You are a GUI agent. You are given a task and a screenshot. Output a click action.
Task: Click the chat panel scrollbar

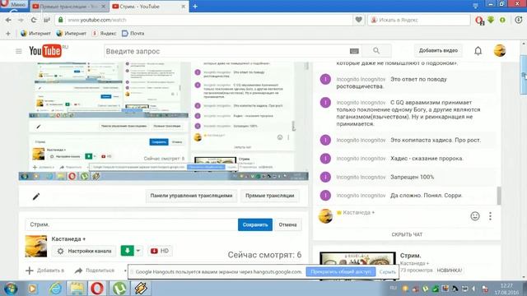[499, 195]
